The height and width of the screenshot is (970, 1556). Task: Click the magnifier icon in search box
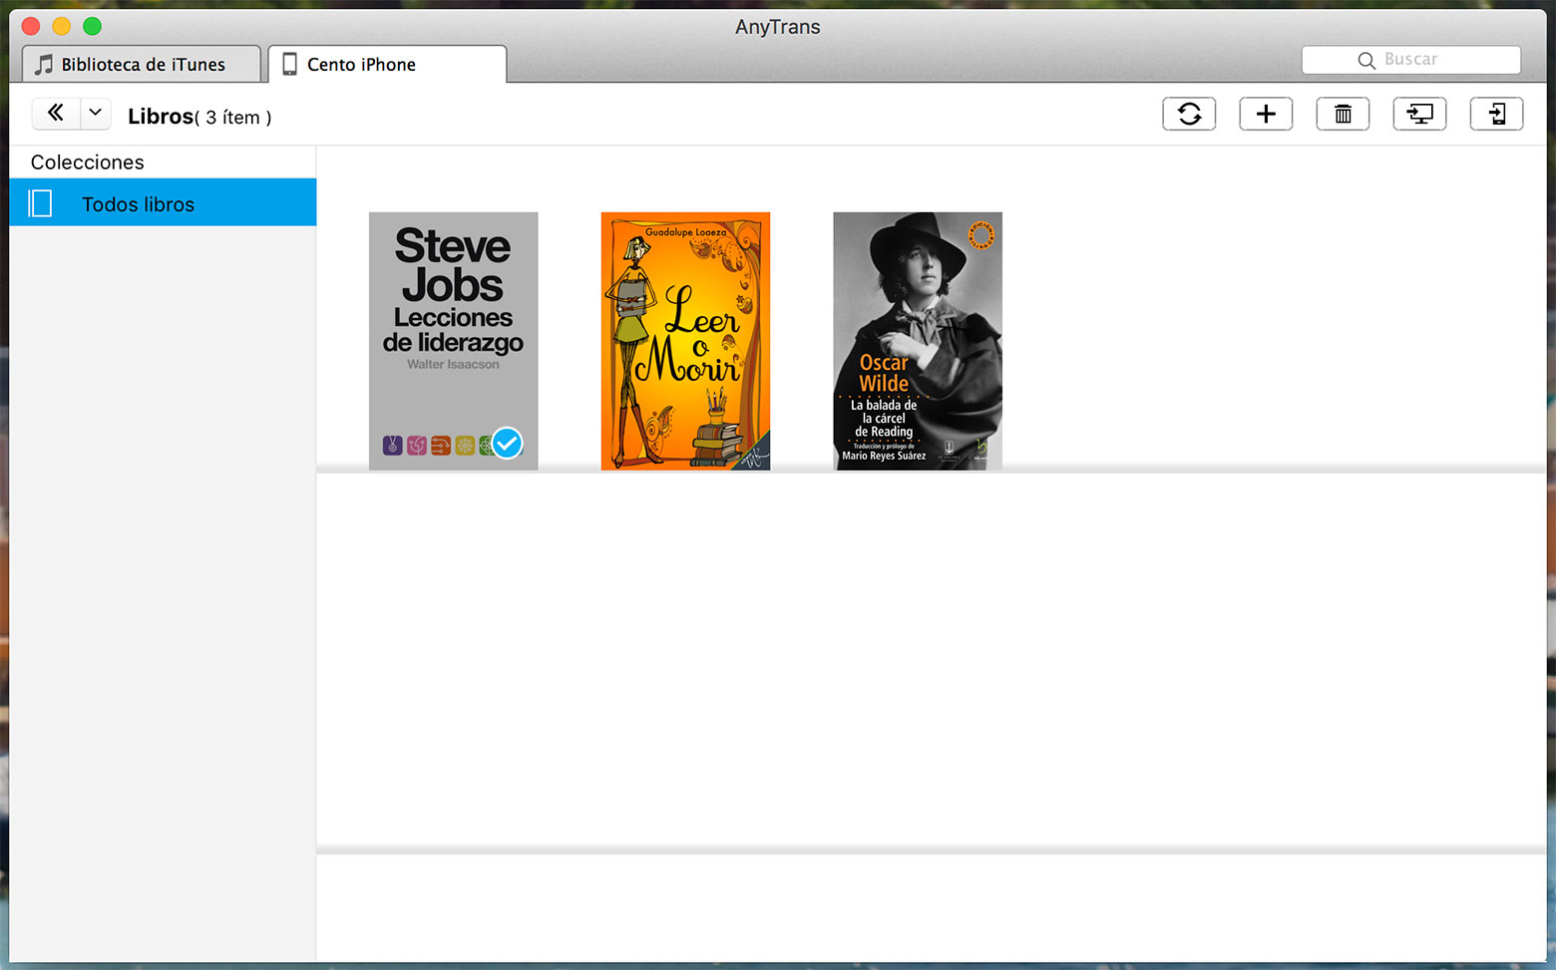pyautogui.click(x=1366, y=61)
